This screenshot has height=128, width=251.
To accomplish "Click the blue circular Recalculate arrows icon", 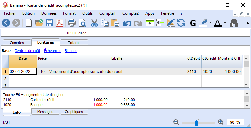I will [x=181, y=23].
